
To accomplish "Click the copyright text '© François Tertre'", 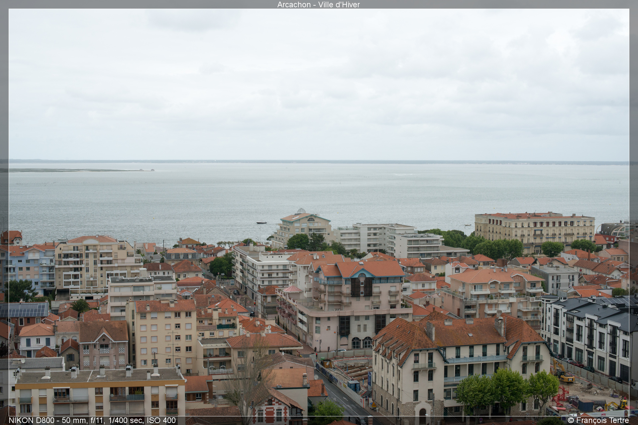I will [598, 420].
